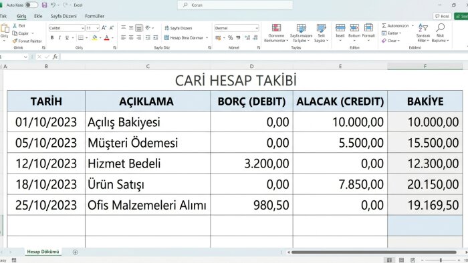
Task: Toggle Underline formatting
Action: [67, 38]
